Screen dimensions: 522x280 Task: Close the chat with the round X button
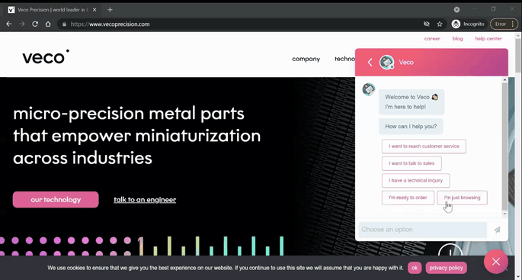496,262
